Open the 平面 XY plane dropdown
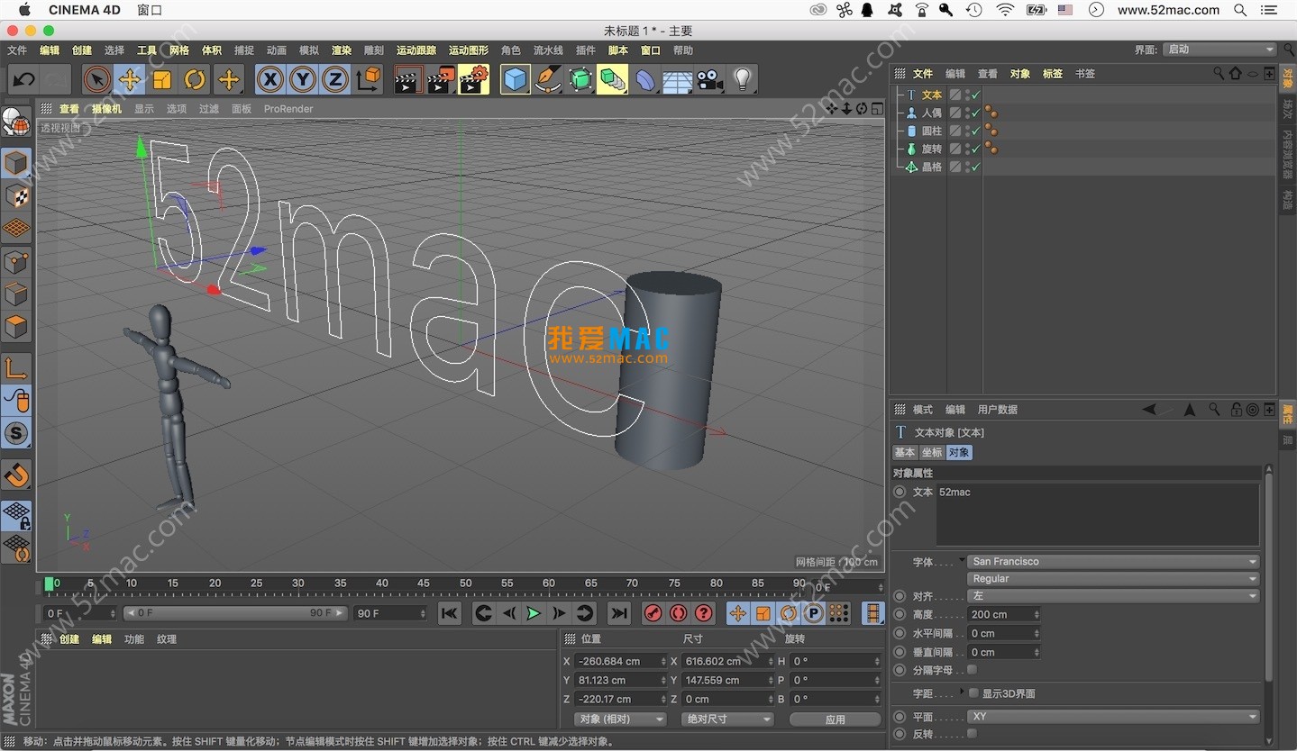Viewport: 1297px width, 751px height. tap(1113, 717)
